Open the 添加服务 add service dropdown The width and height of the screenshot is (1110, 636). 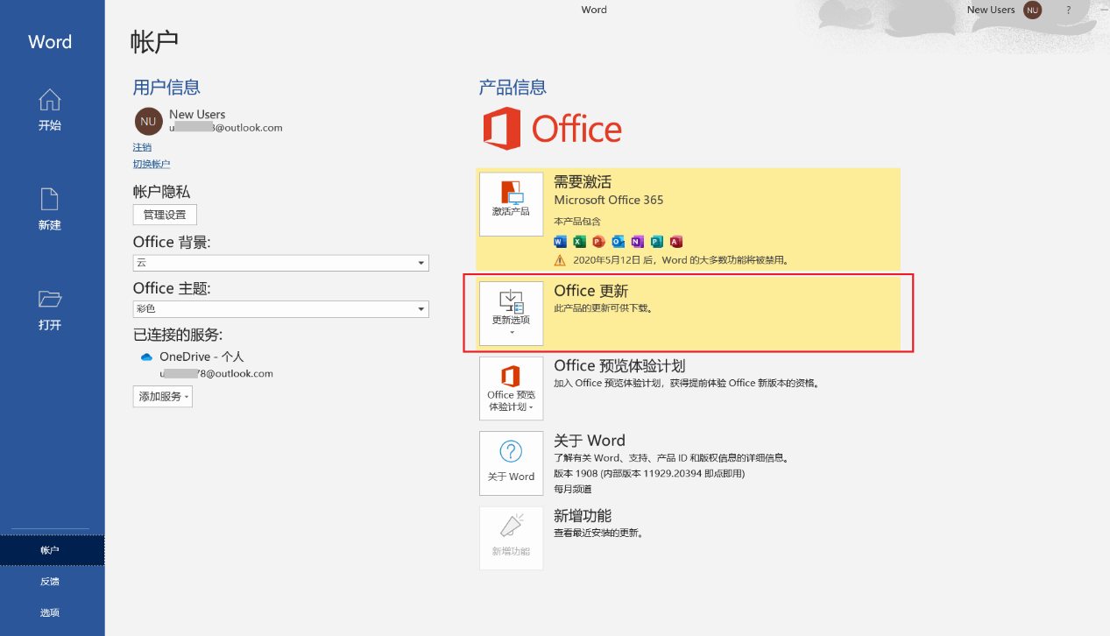click(162, 397)
